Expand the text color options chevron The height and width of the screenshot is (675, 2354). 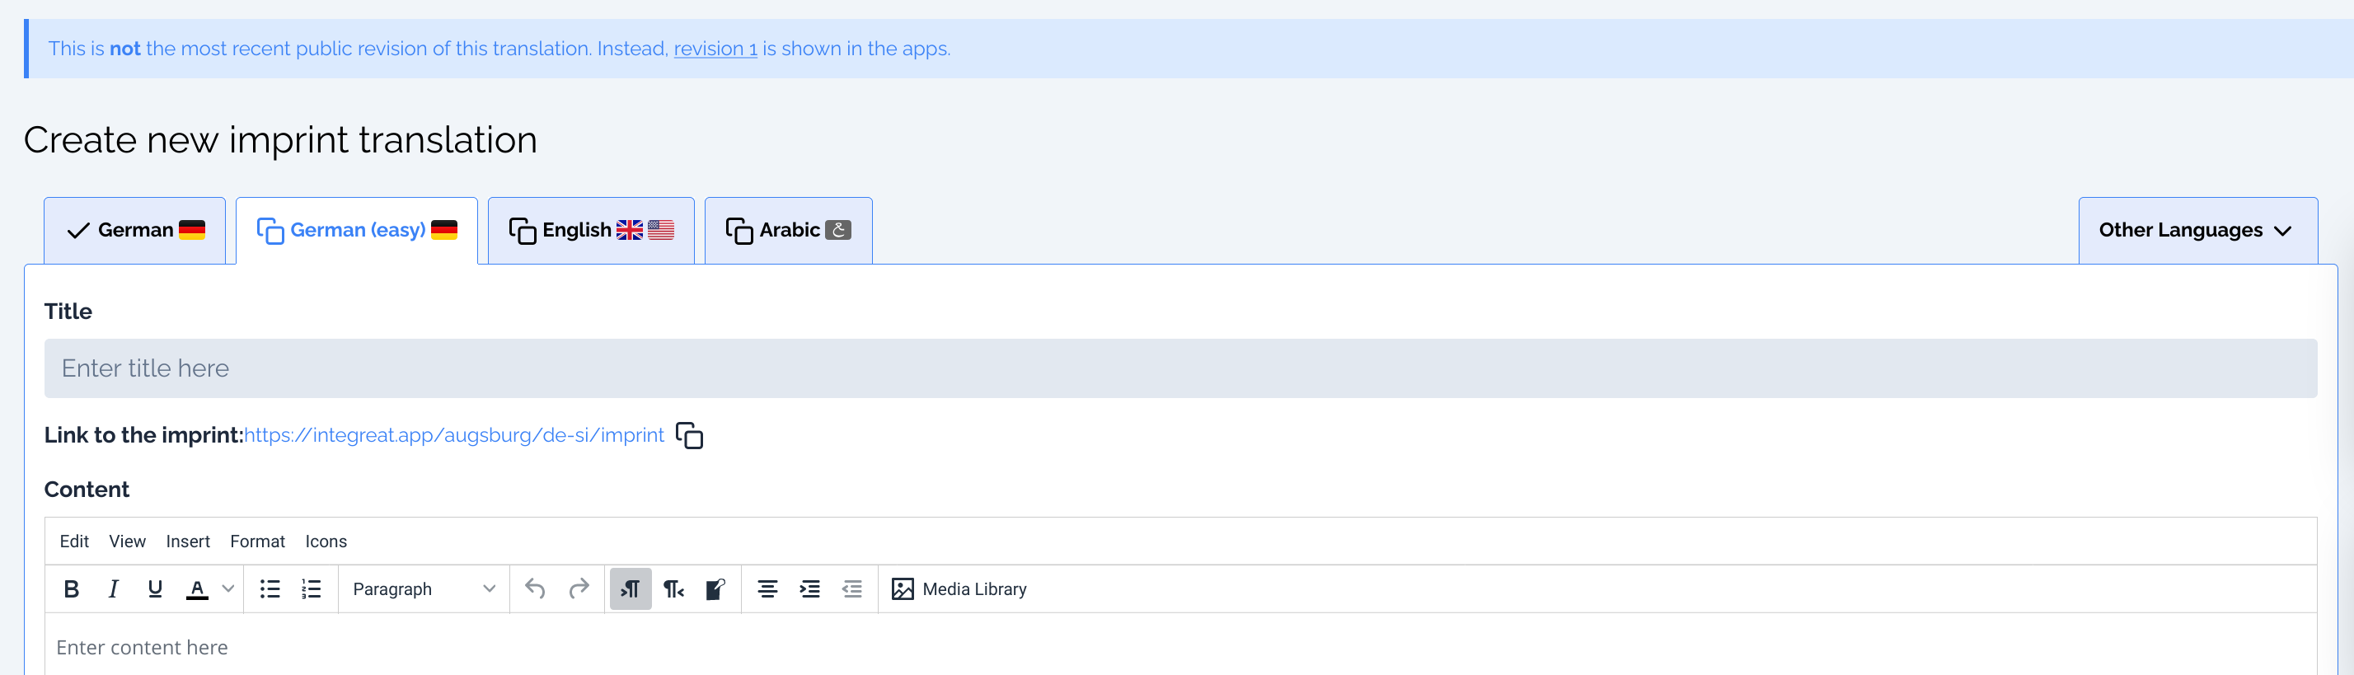click(227, 589)
